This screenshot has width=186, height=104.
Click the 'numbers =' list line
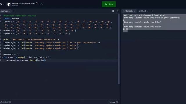pyautogui.click(x=40, y=31)
